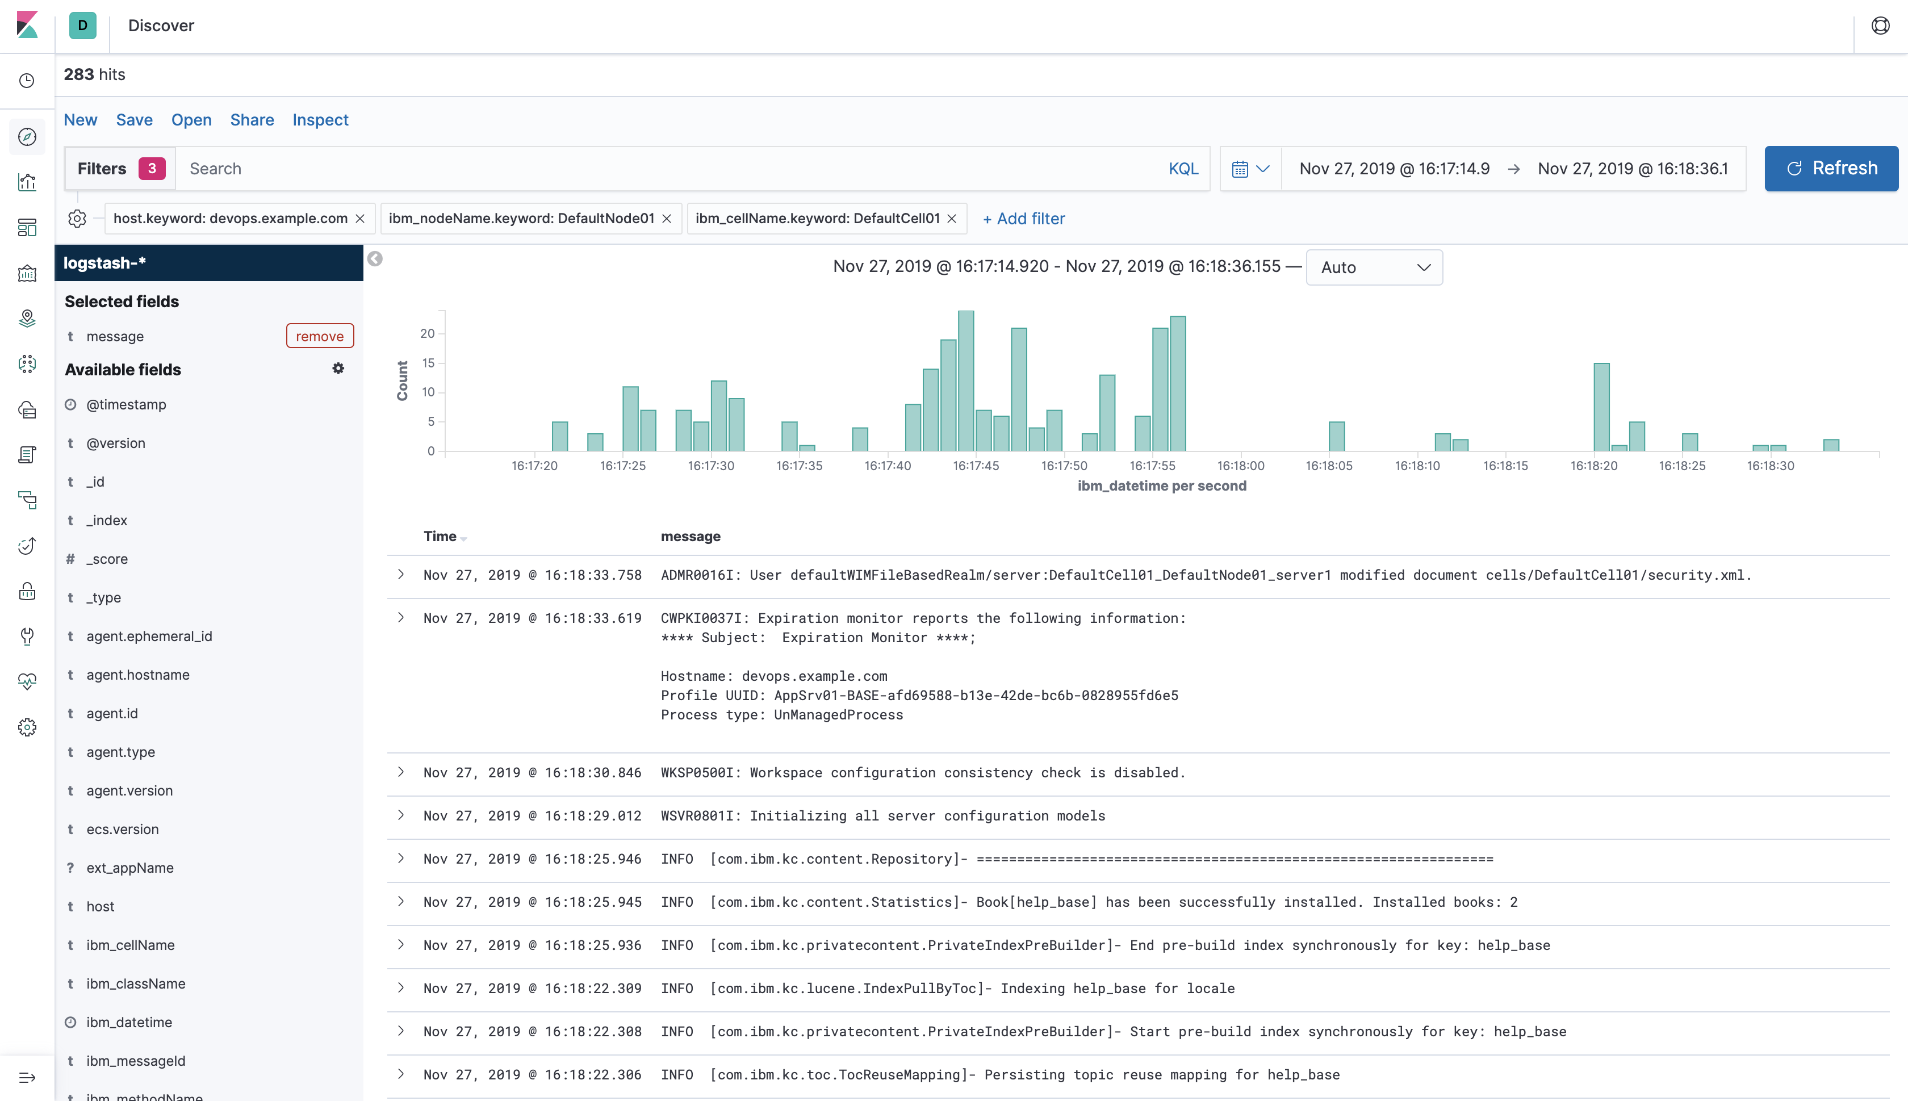Image resolution: width=1908 pixels, height=1101 pixels.
Task: Click the Inspect menu item
Action: [320, 119]
